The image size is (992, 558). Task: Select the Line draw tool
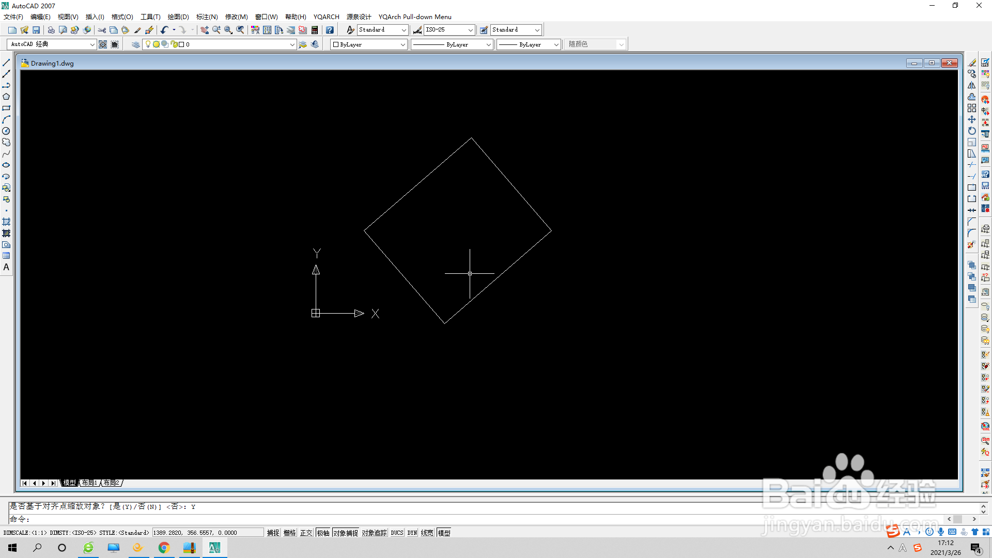pos(6,63)
